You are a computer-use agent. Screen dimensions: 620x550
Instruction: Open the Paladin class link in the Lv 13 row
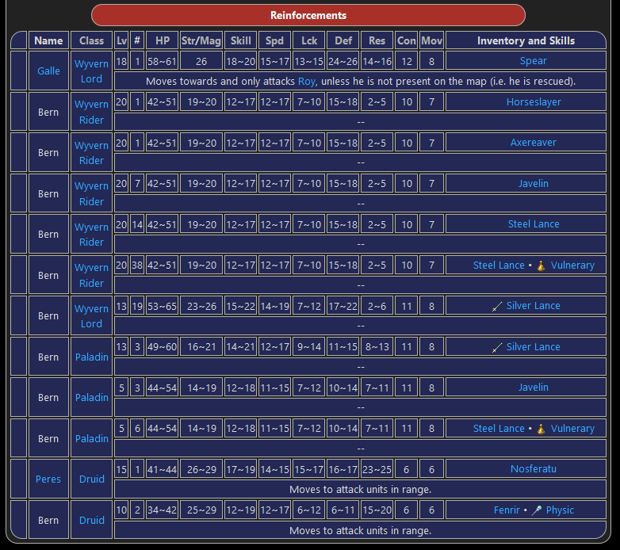pos(92,357)
